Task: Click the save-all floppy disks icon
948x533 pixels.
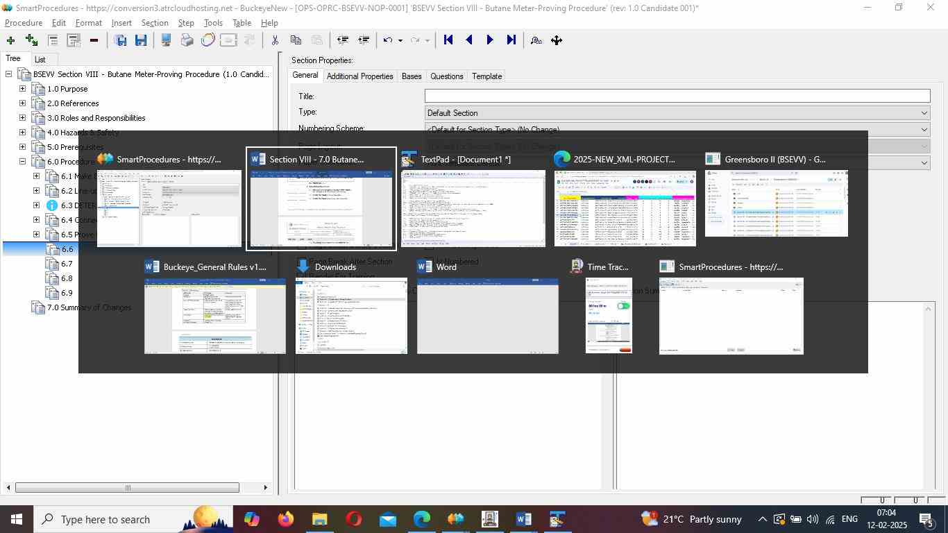Action: pos(120,40)
